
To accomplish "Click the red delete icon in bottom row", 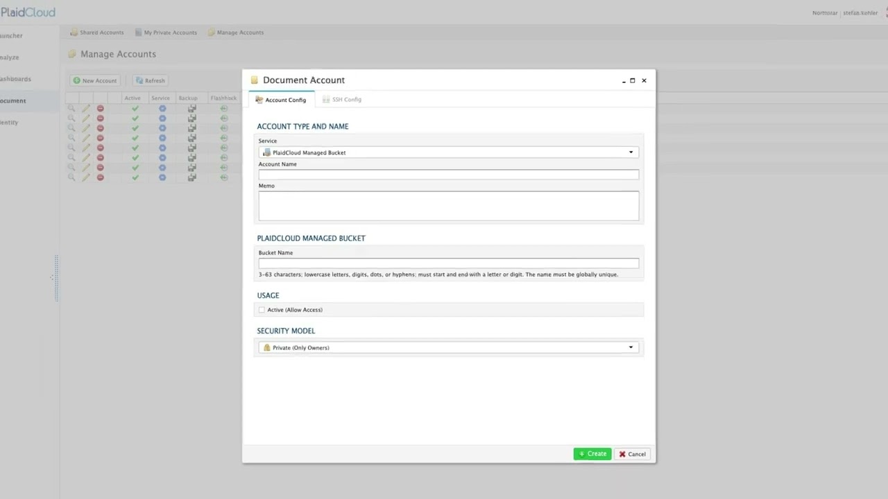I will (100, 177).
